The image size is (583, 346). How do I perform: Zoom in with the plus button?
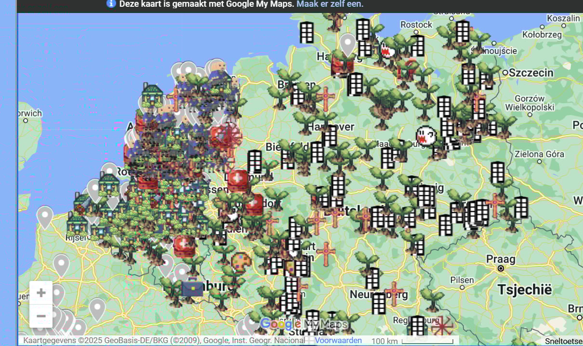pos(41,293)
